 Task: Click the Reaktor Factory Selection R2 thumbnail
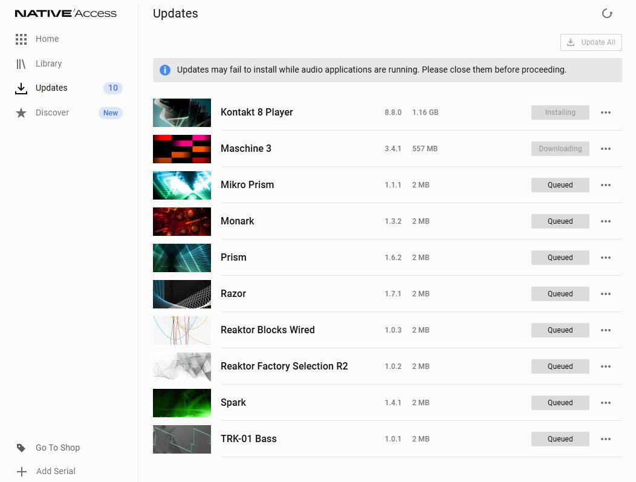click(182, 366)
